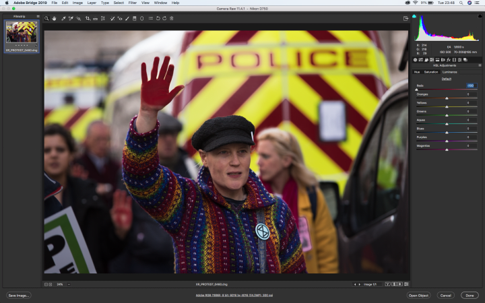Screen dimensions: 485x303
Task: Open the Effects fx panel icon
Action: 449,60
